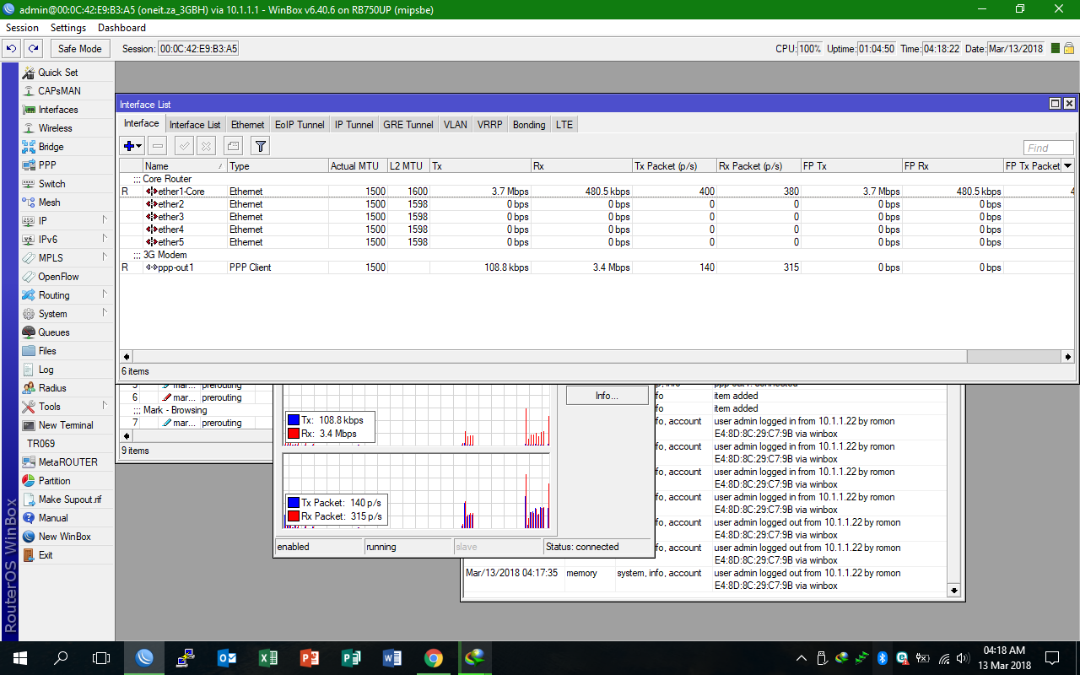This screenshot has height=675, width=1080.
Task: Open the Windows Start menu
Action: [20, 658]
